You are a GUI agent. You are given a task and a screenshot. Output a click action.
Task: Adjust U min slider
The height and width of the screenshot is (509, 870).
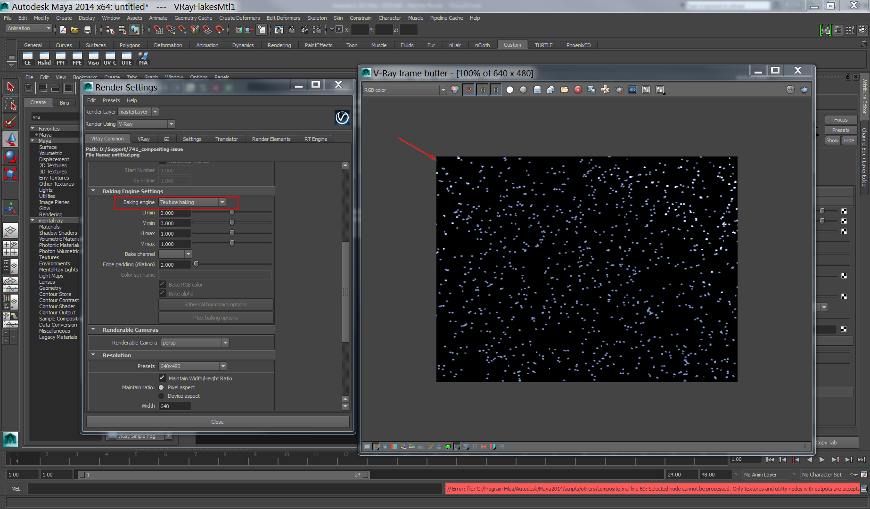pyautogui.click(x=232, y=213)
